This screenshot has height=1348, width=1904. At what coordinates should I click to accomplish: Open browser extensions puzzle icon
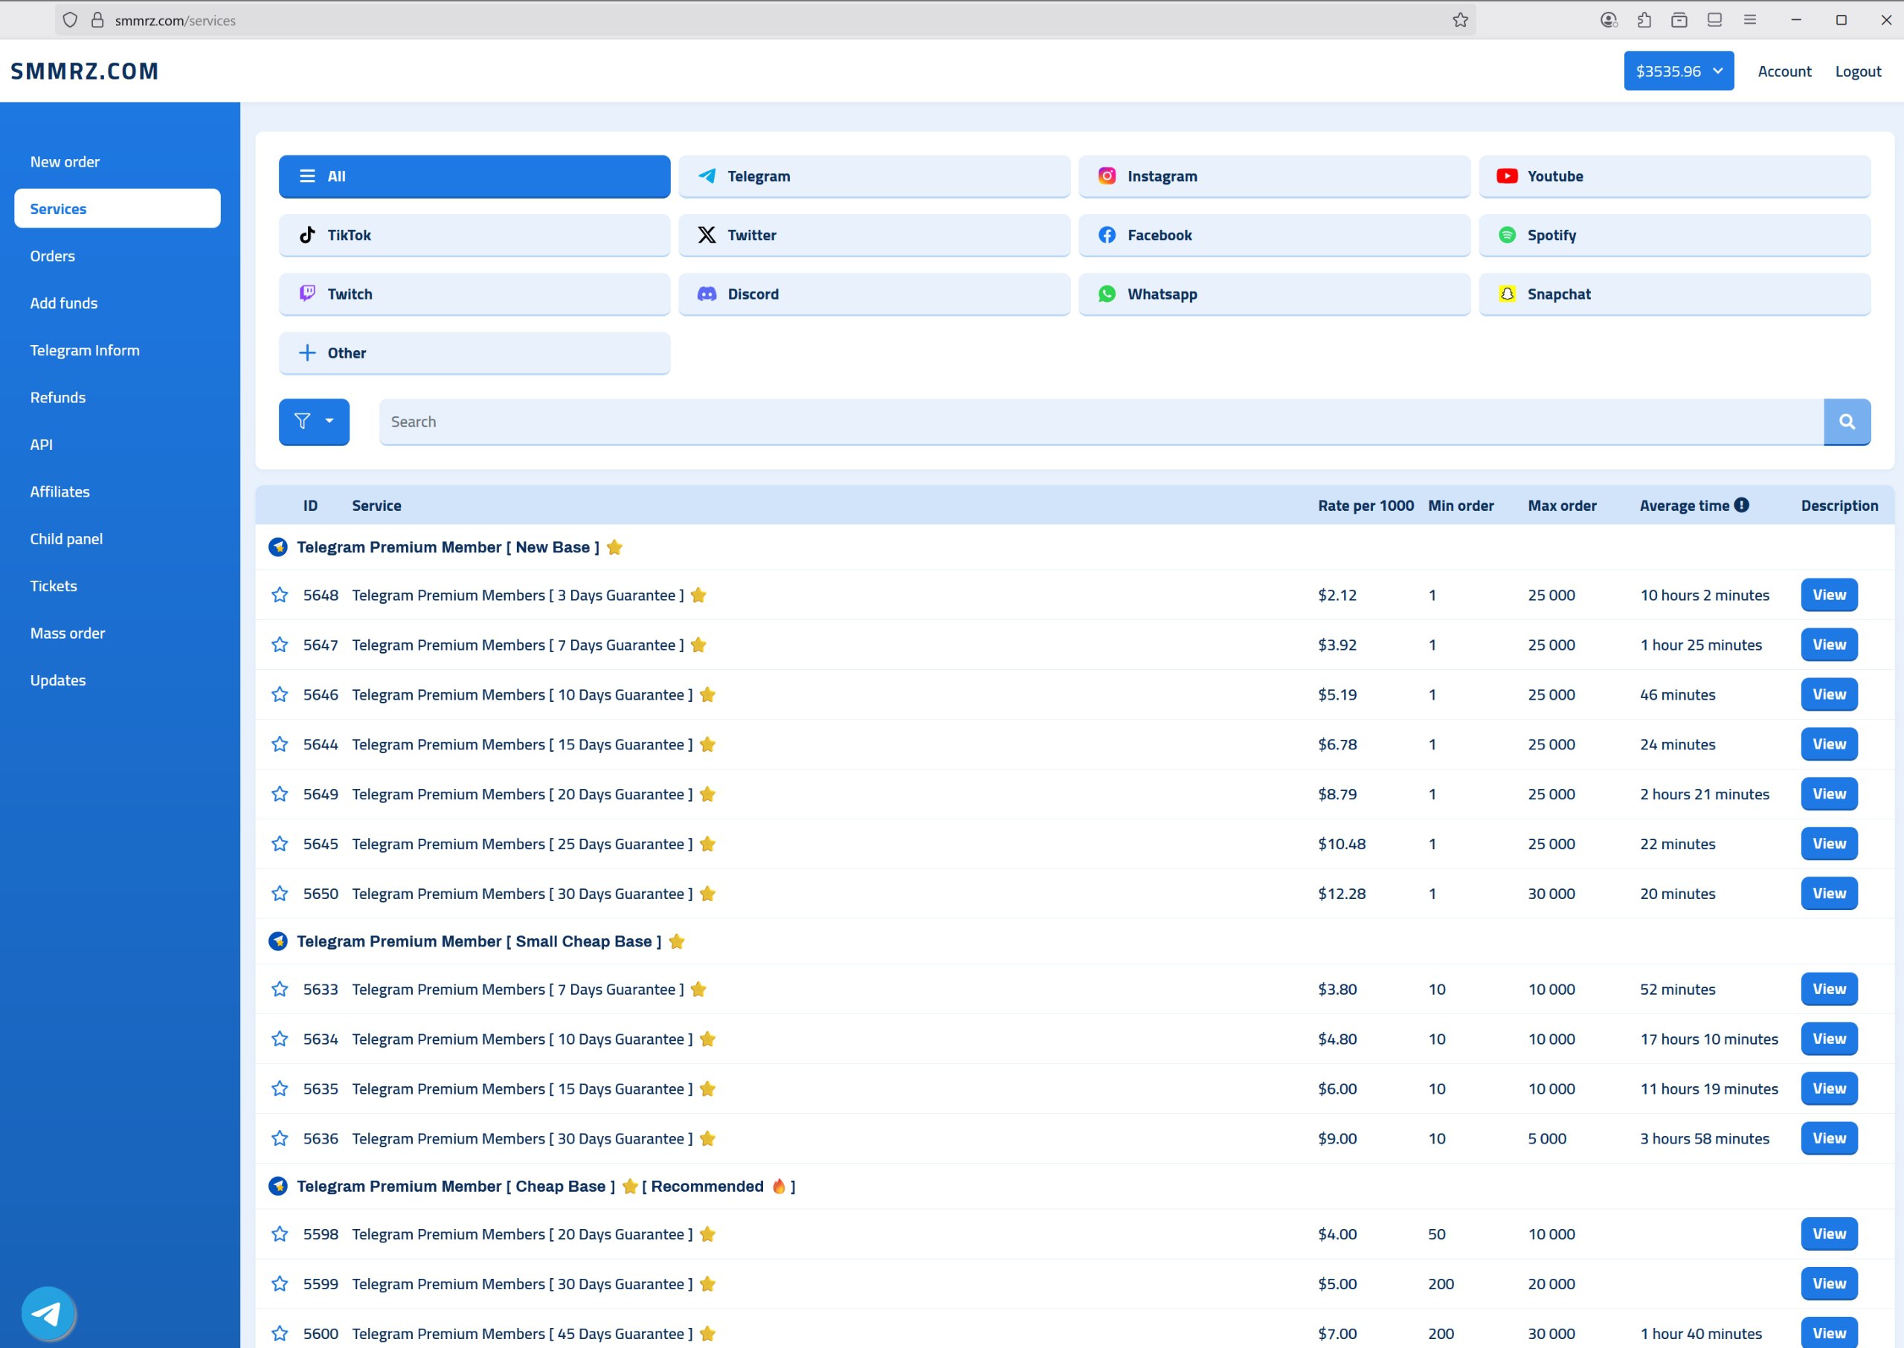pyautogui.click(x=1644, y=20)
